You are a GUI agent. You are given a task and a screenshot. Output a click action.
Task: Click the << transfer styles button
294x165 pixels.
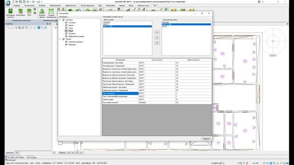[157, 38]
